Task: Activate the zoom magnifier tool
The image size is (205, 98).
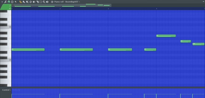Action: pos(44,2)
